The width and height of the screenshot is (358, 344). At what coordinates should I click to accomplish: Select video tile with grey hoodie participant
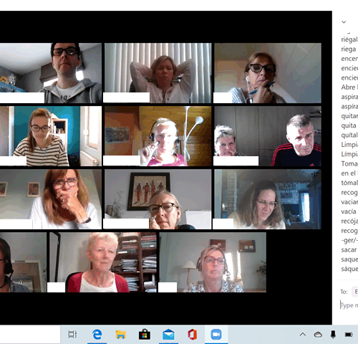(51, 73)
